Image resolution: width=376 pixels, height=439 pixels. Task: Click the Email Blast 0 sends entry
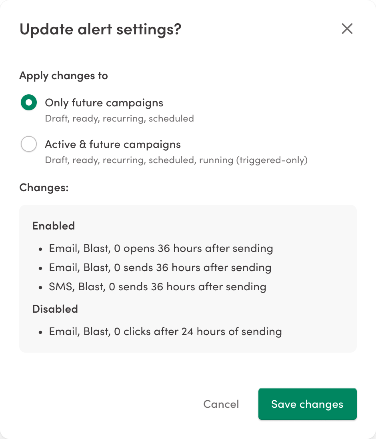pos(160,267)
